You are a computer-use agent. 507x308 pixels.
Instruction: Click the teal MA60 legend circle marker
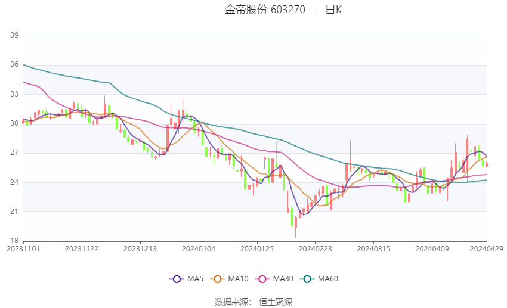(307, 278)
